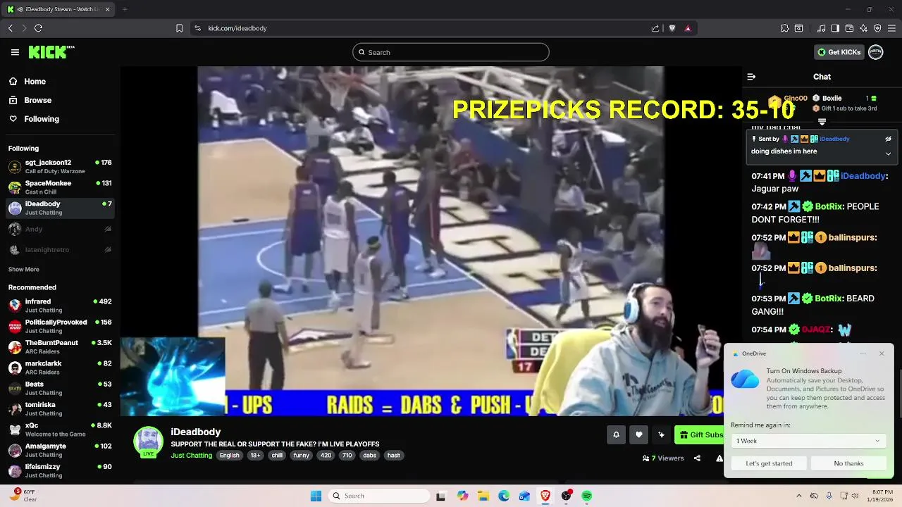This screenshot has width=902, height=507.
Task: Toggle the browser sidebar panel
Action: pos(835,28)
